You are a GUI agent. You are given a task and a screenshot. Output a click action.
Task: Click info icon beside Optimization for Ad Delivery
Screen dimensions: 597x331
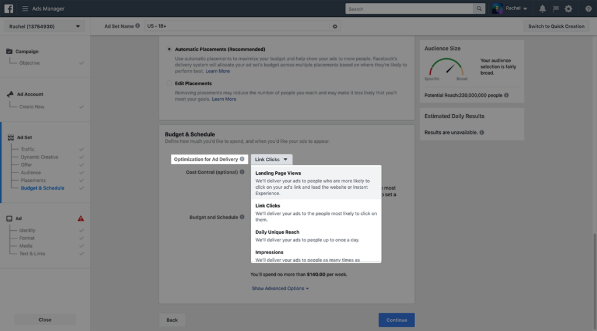[242, 159]
